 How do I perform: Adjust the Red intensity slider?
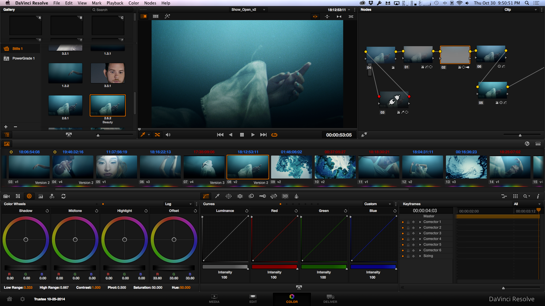pyautogui.click(x=274, y=267)
